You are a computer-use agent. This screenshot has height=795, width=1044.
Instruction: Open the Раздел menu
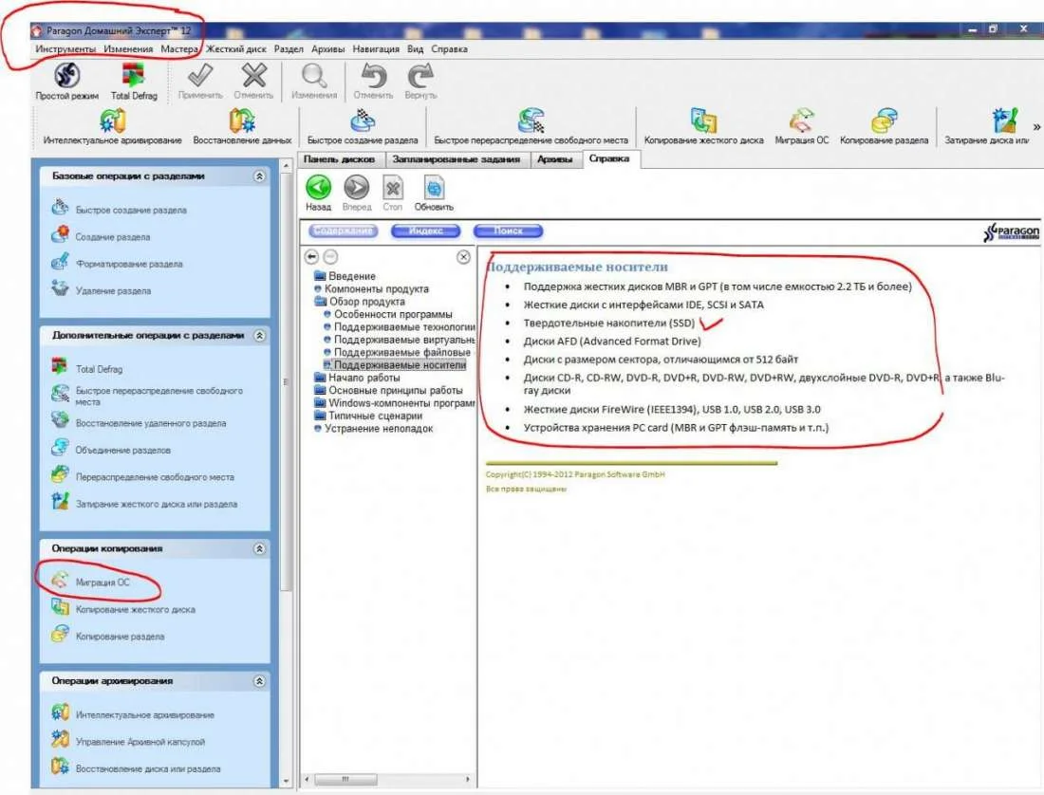pyautogui.click(x=289, y=48)
